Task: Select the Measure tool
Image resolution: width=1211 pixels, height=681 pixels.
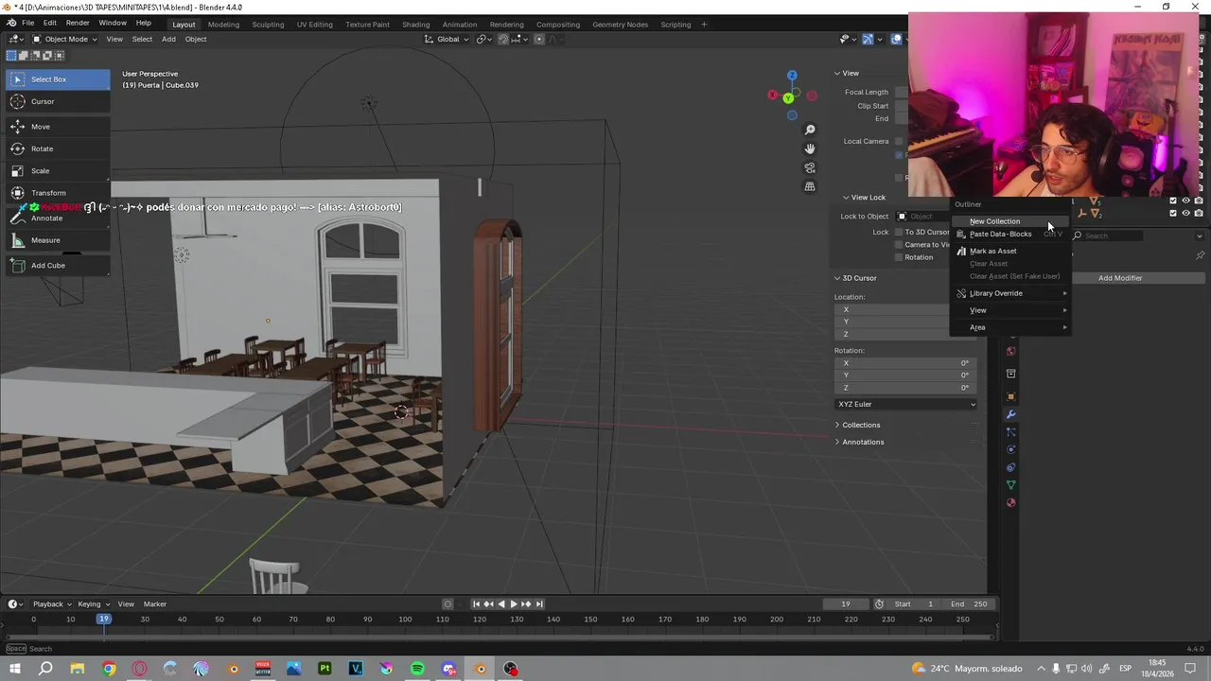Action: point(58,240)
